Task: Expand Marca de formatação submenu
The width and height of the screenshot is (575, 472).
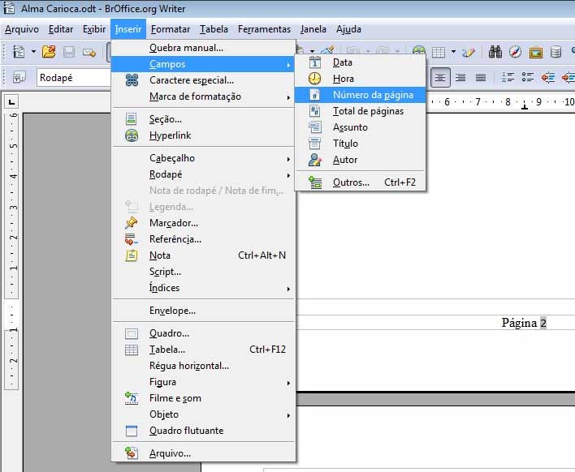Action: pyautogui.click(x=203, y=97)
